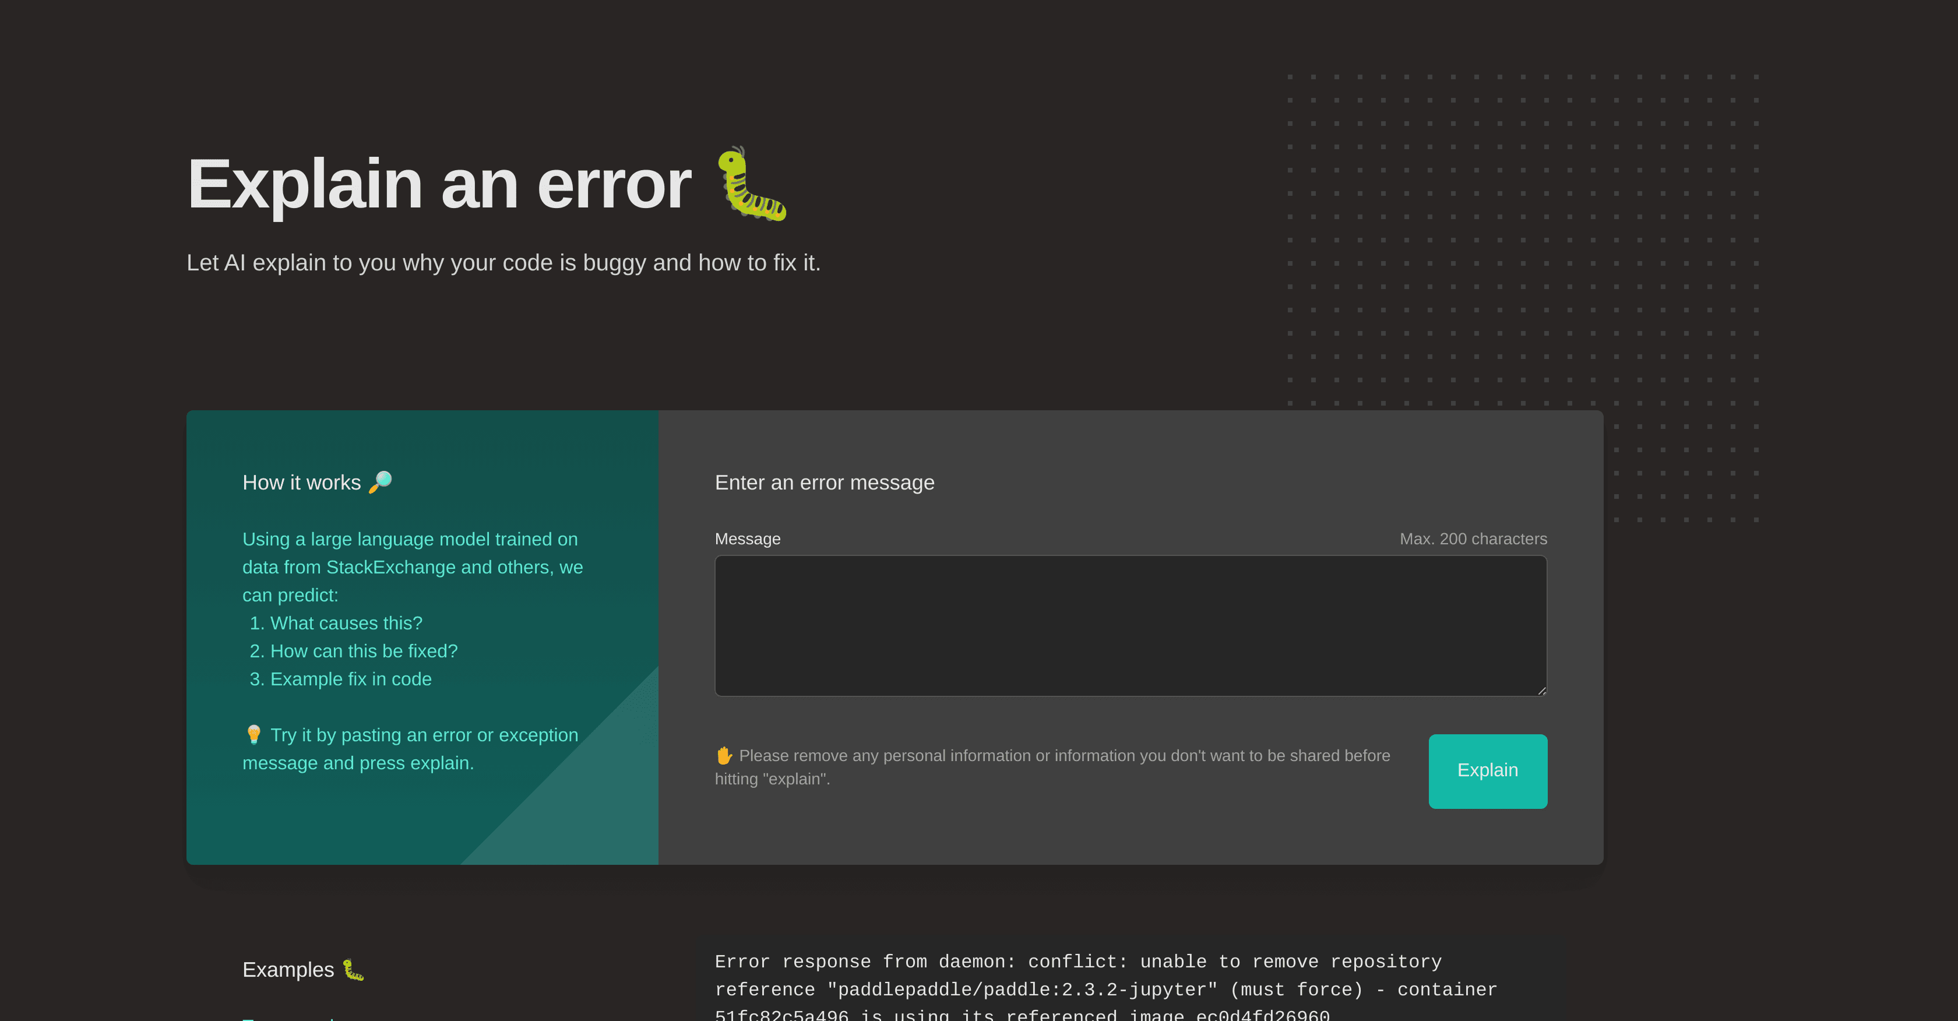Click the 'How it works' heading
The width and height of the screenshot is (1958, 1021).
tap(302, 481)
